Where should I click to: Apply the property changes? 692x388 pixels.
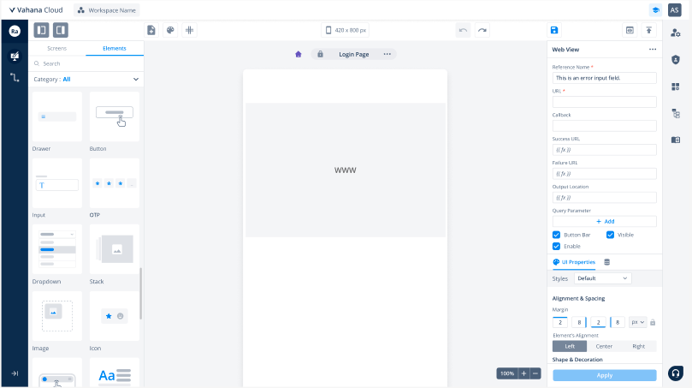604,375
